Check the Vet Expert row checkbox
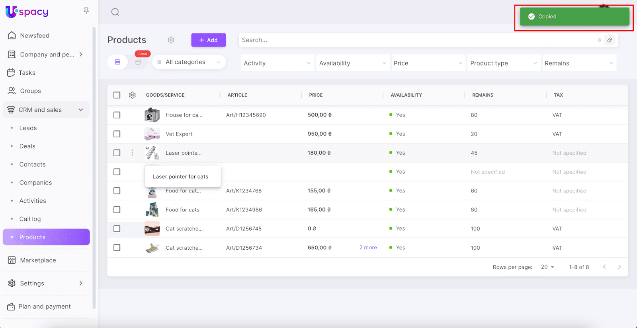The width and height of the screenshot is (637, 328). pyautogui.click(x=117, y=134)
